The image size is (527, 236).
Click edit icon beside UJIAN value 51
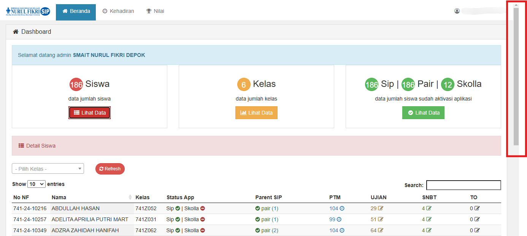[x=381, y=219]
